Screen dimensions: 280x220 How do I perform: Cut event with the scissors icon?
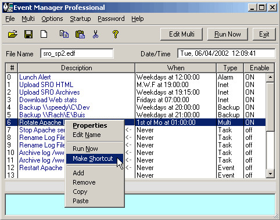pyautogui.click(x=95, y=34)
